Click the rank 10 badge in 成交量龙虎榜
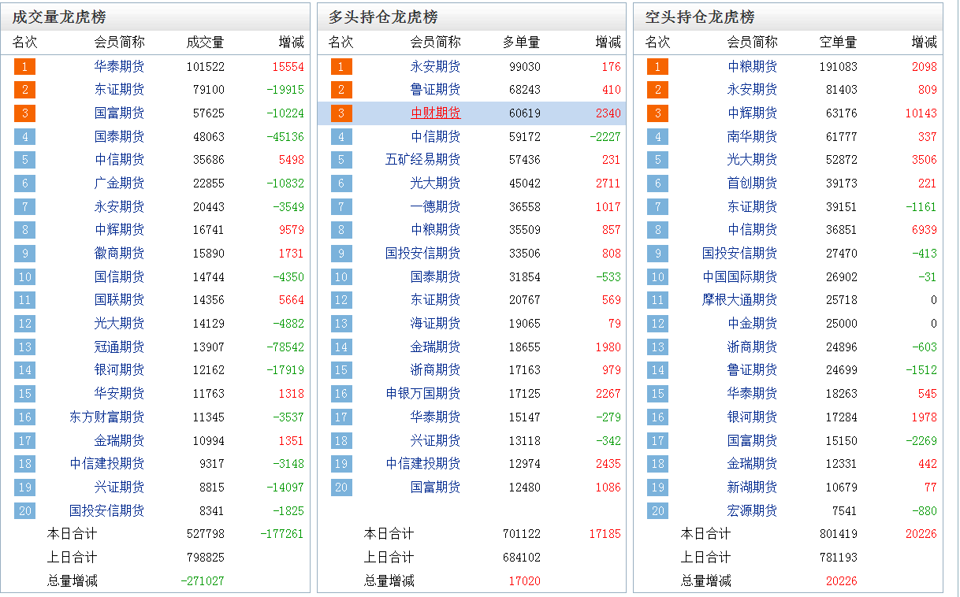960x597 pixels. (24, 277)
